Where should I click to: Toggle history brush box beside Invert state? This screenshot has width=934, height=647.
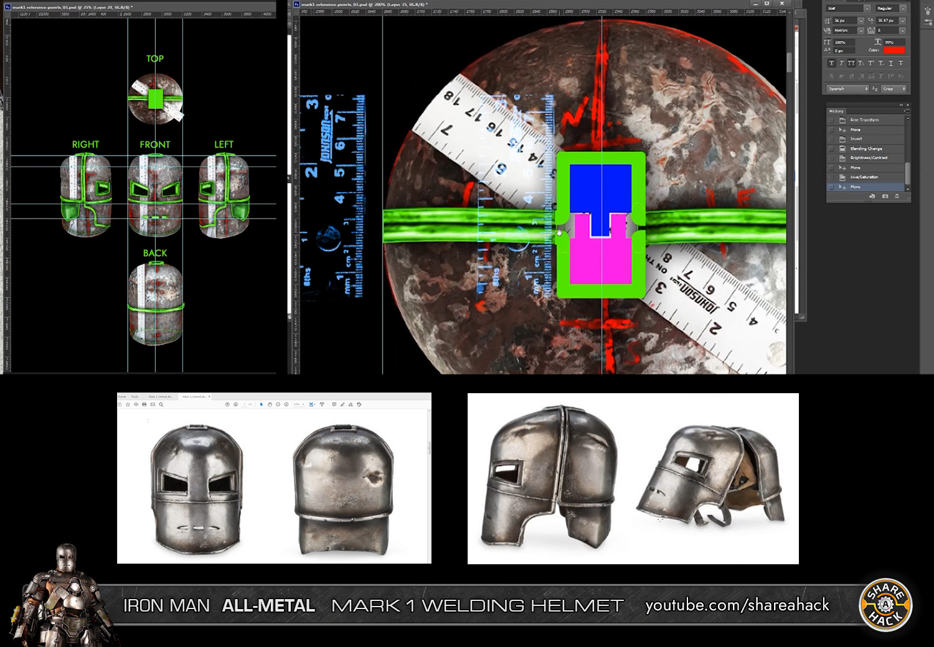[831, 139]
